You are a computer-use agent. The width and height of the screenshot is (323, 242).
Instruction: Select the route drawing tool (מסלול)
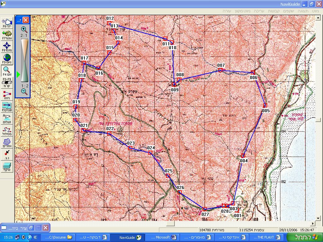pyautogui.click(x=7, y=130)
